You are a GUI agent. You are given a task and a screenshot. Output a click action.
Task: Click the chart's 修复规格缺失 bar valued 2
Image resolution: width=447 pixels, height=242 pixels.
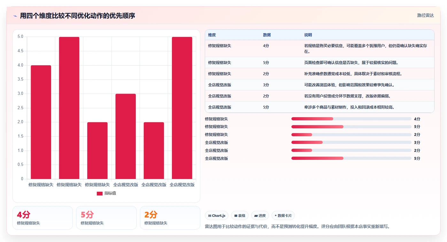pyautogui.click(x=97, y=151)
